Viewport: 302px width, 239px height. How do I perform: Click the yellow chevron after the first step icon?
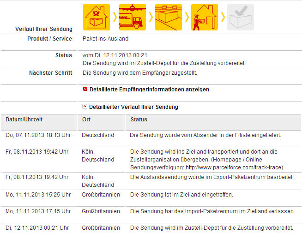(115, 17)
